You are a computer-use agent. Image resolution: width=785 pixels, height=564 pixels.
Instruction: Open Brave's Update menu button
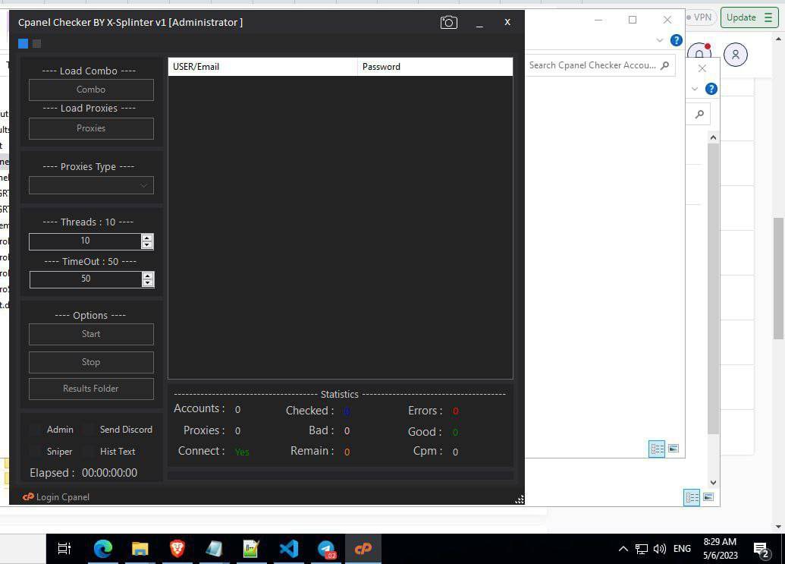tap(749, 17)
